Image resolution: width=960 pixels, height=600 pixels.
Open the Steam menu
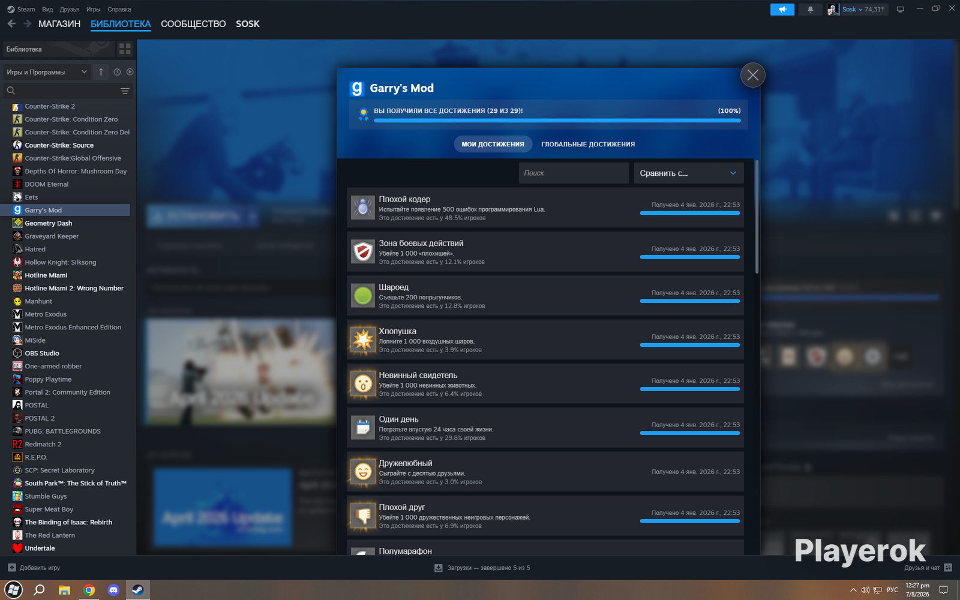click(x=21, y=10)
